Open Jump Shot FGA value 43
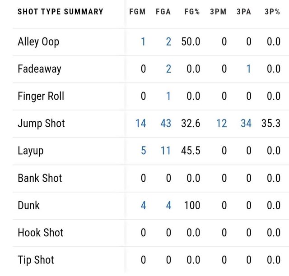 [x=166, y=123]
